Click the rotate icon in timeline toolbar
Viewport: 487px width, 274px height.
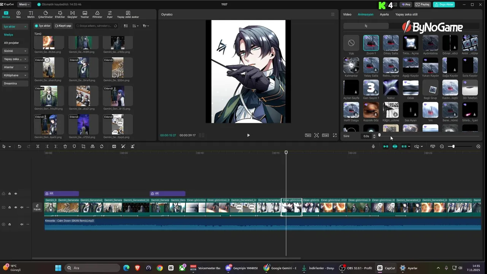tap(102, 147)
